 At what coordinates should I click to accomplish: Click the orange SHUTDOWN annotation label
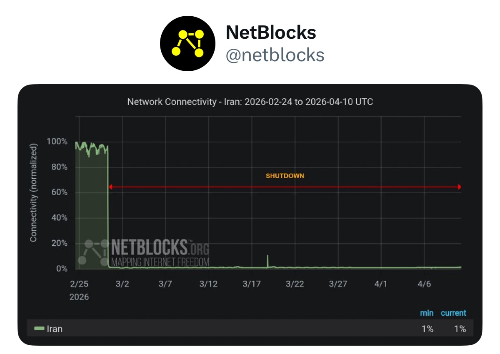(285, 176)
